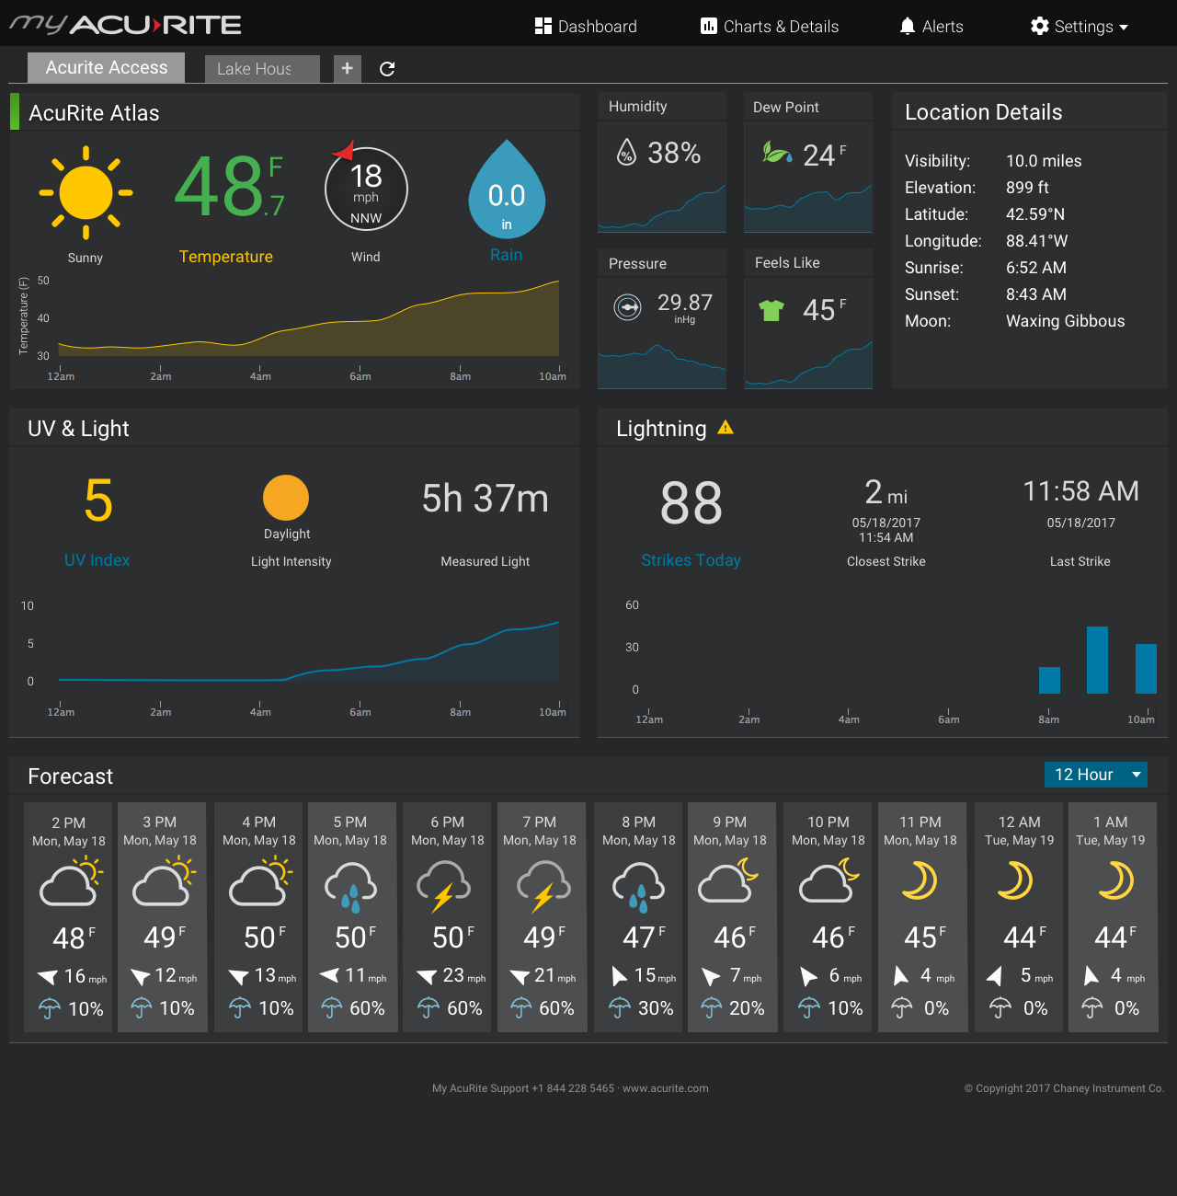
Task: Click the 11 PM crescent moon icon
Action: click(x=920, y=880)
